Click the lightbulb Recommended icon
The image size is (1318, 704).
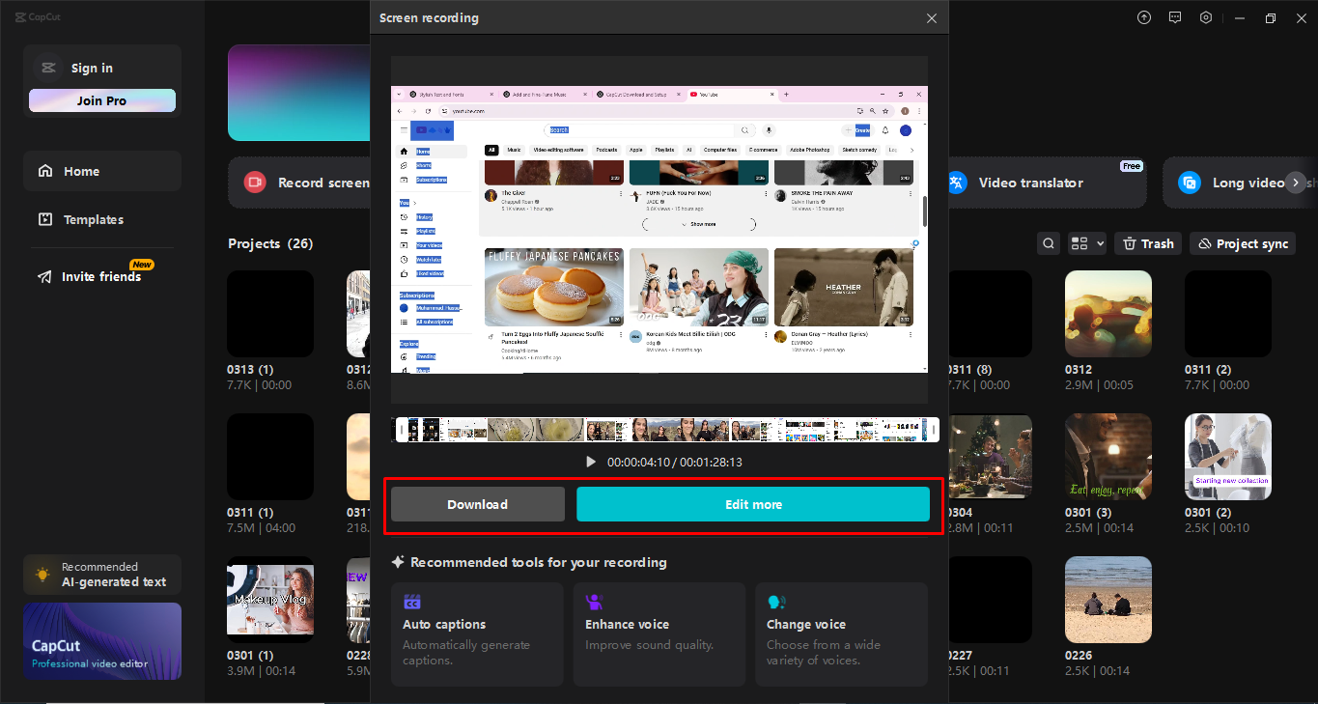pyautogui.click(x=42, y=575)
